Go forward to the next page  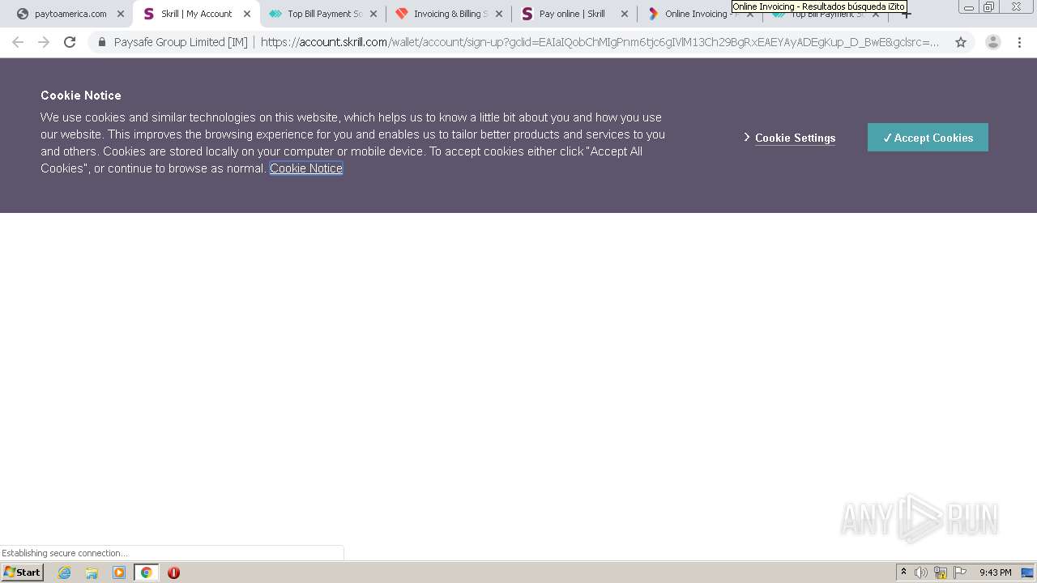[44, 42]
